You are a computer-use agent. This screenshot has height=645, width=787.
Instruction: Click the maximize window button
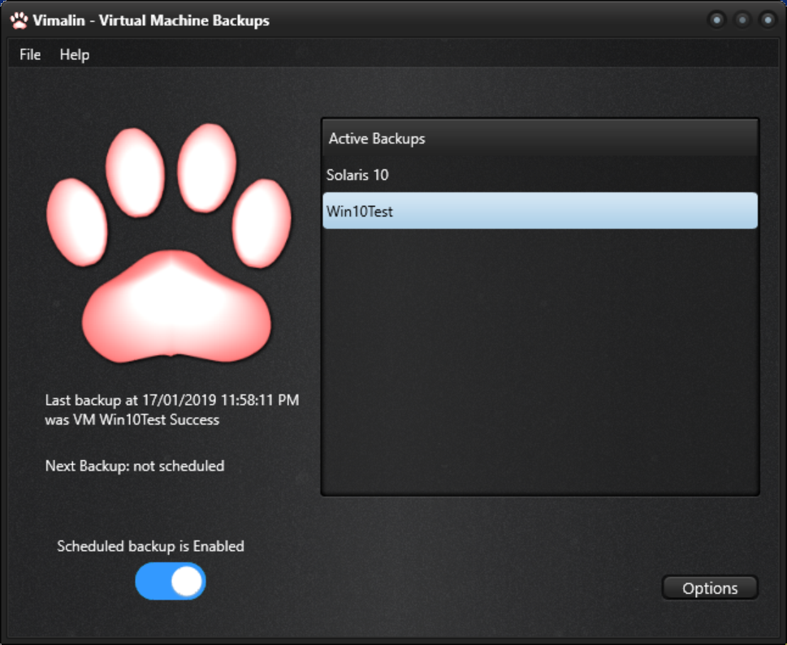coord(742,20)
